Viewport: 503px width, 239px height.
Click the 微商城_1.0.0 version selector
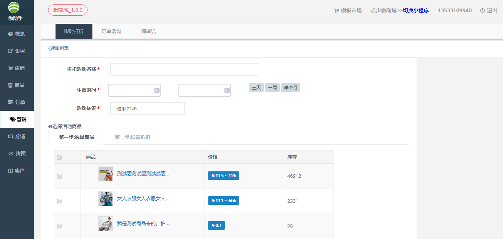point(68,10)
